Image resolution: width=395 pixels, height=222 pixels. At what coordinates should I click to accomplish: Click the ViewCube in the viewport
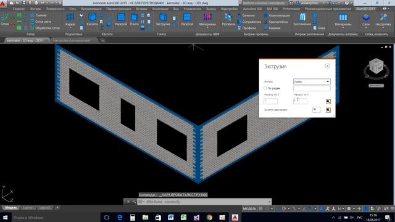click(x=376, y=67)
